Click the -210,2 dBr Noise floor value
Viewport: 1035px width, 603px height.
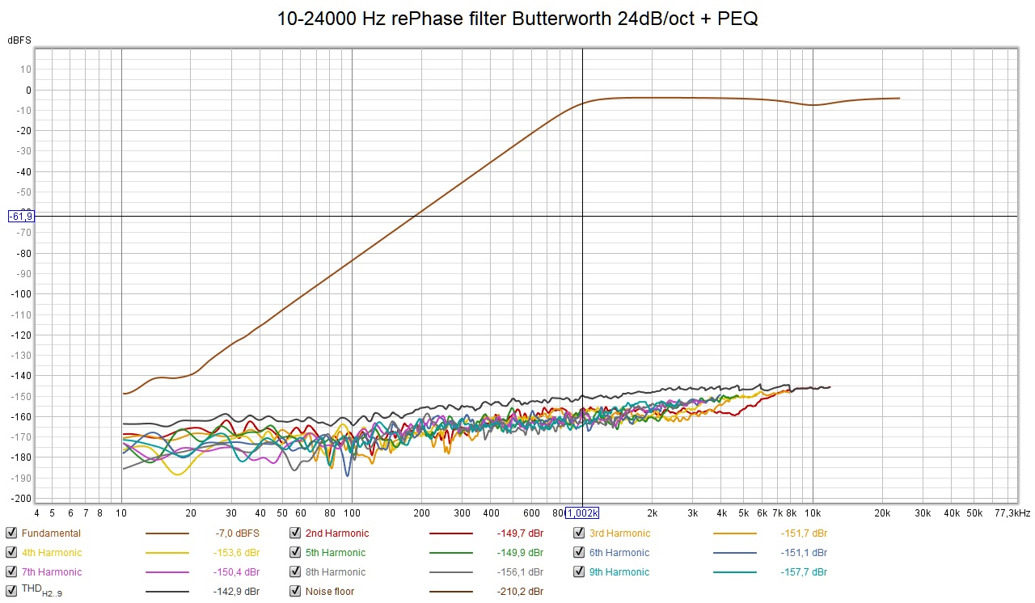(x=520, y=592)
